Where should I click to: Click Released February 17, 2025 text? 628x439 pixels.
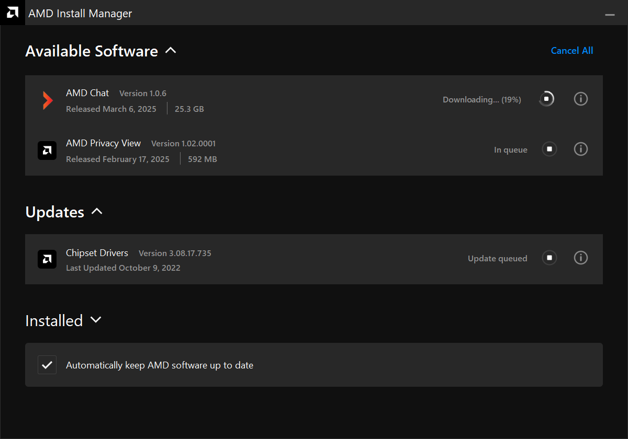(x=118, y=159)
